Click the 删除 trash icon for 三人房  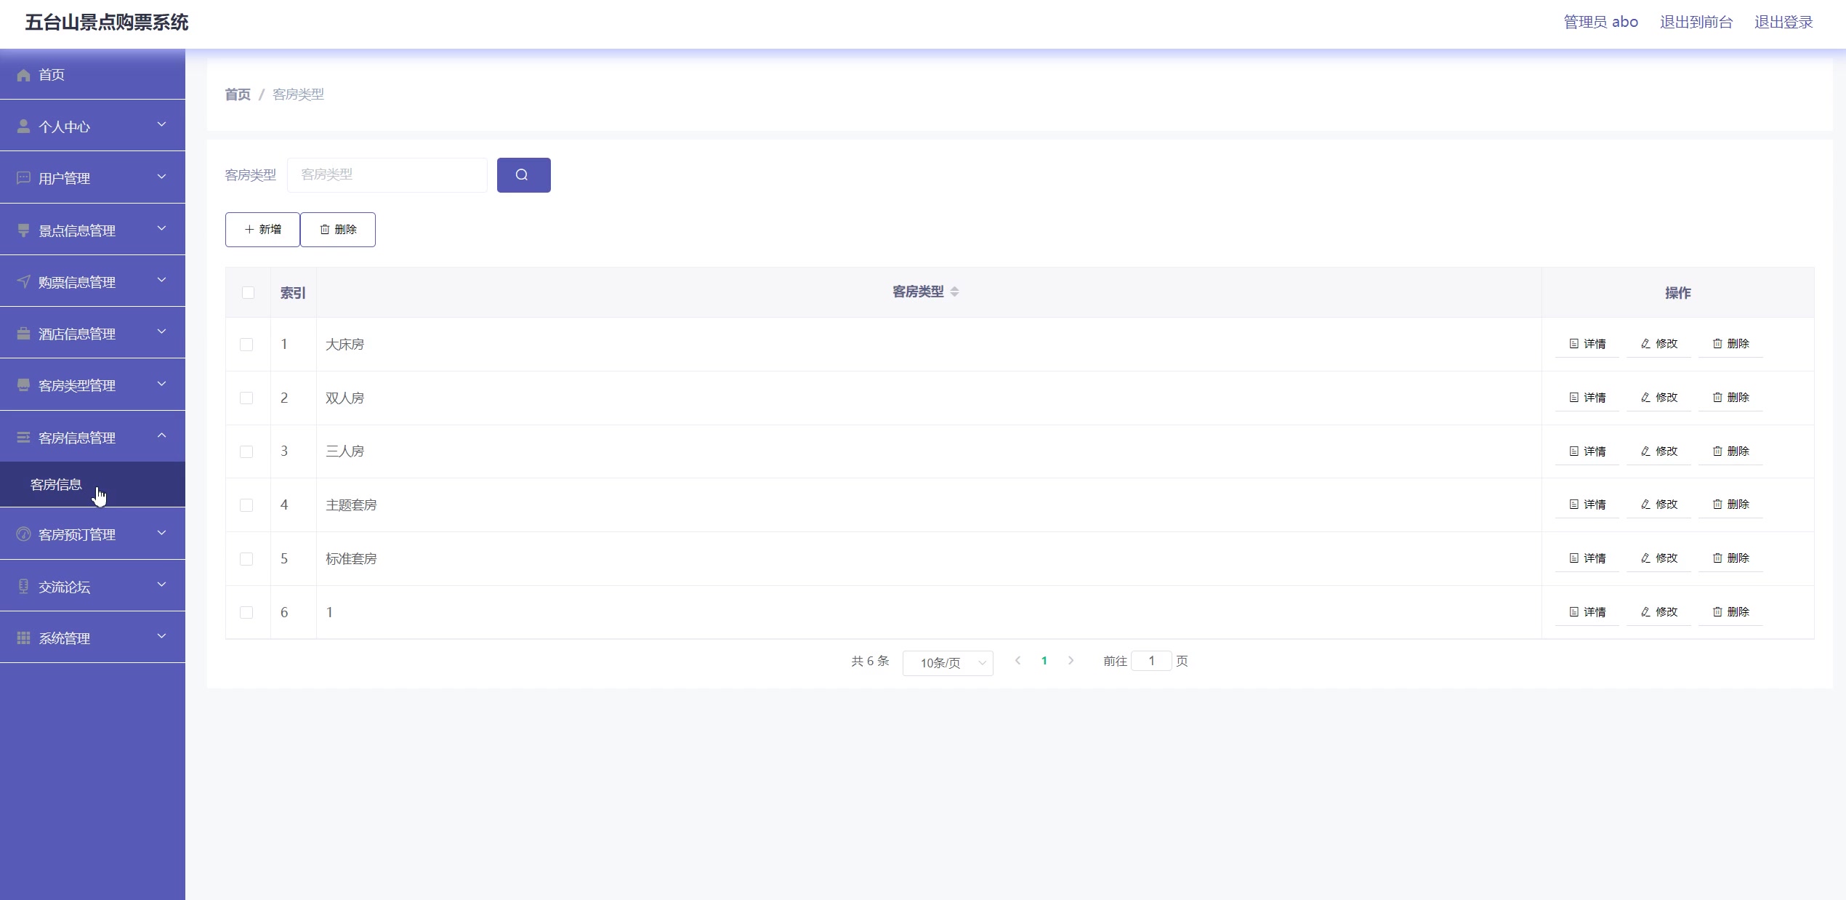(1717, 451)
